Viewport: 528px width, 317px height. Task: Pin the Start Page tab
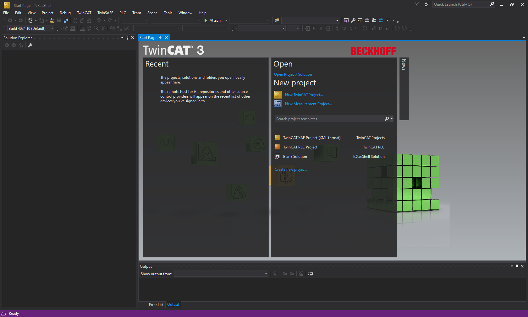161,38
